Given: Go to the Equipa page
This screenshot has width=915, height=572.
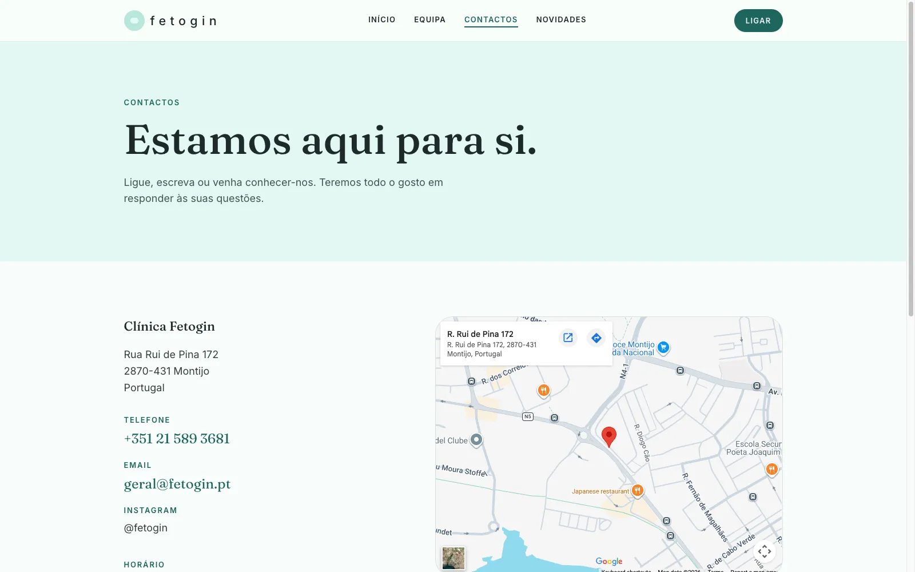Looking at the screenshot, I should pos(430,19).
